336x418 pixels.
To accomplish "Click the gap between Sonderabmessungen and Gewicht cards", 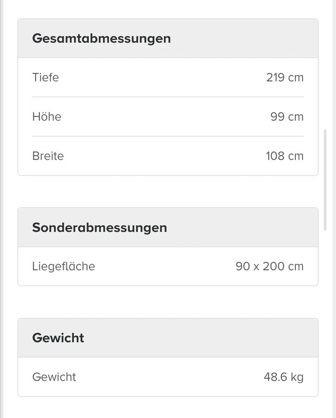I will click(x=168, y=302).
